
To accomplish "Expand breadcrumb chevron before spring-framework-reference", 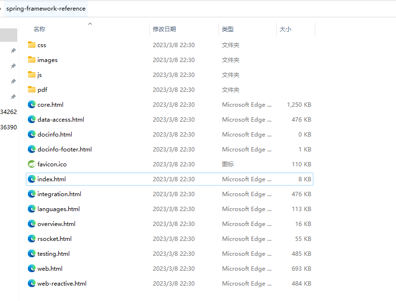I will point(1,9).
